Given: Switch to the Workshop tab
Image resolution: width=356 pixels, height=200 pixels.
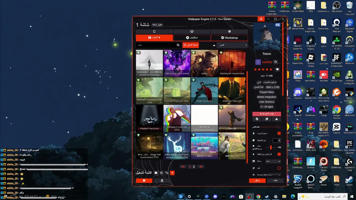Looking at the screenshot, I should [x=229, y=37].
